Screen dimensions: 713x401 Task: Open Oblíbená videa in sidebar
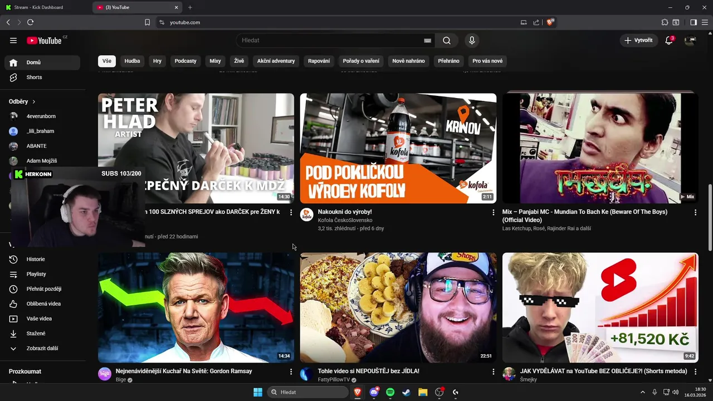click(42, 304)
